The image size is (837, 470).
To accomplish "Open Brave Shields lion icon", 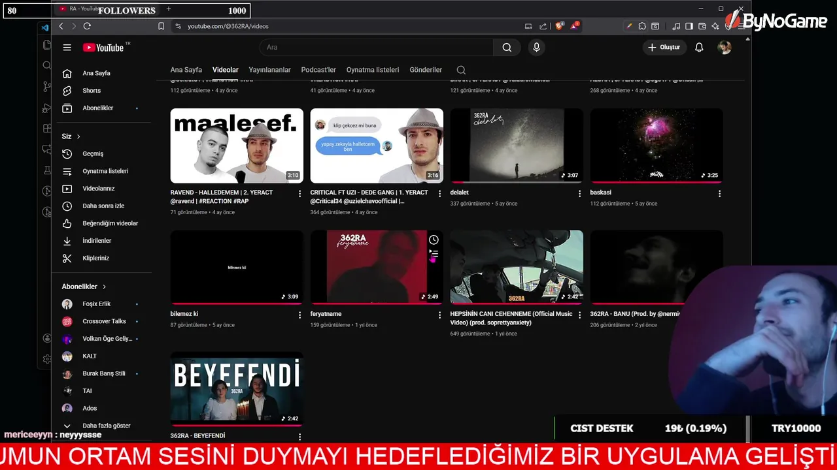I will pyautogui.click(x=560, y=26).
